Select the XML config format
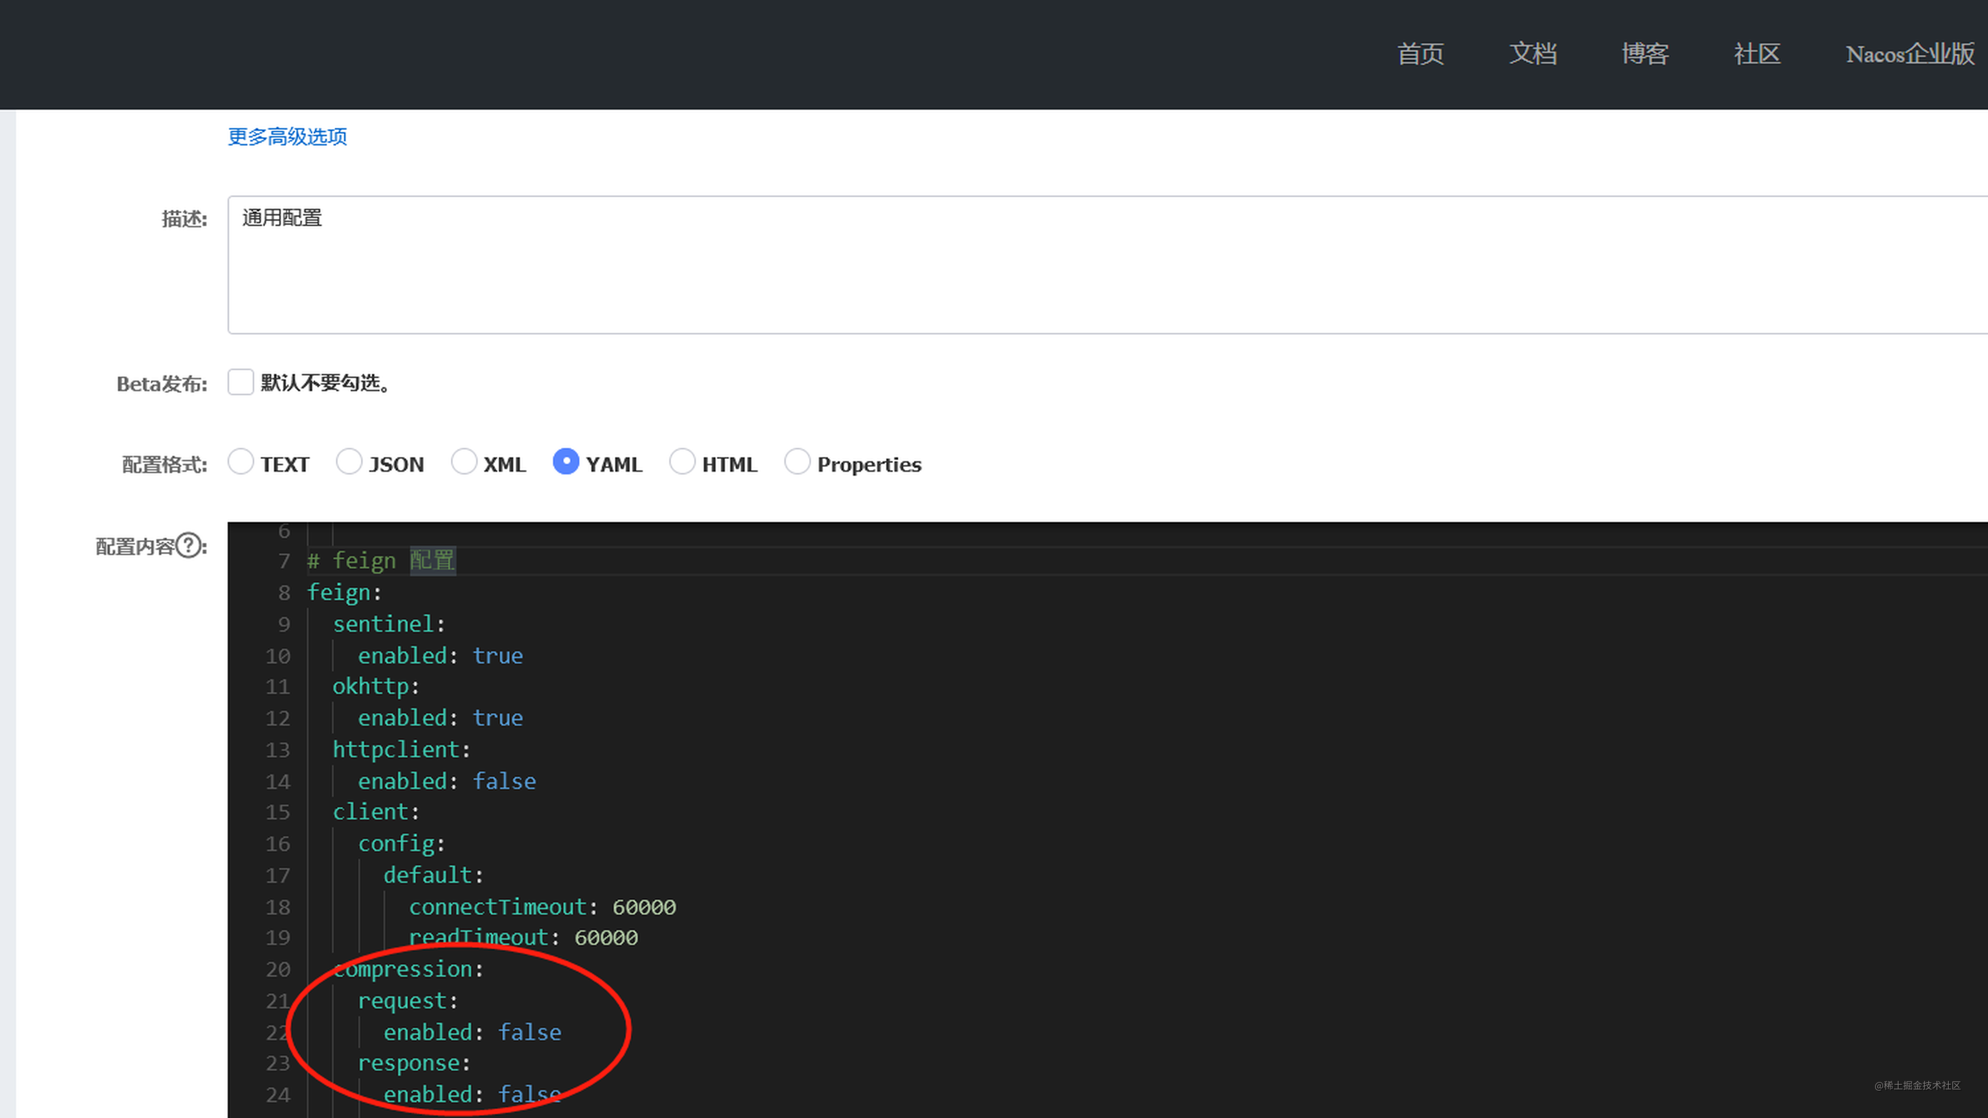1988x1118 pixels. [465, 462]
